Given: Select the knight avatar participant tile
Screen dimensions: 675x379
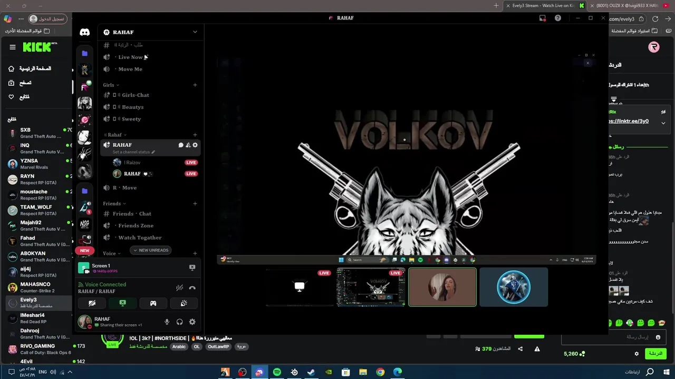Looking at the screenshot, I should [514, 287].
